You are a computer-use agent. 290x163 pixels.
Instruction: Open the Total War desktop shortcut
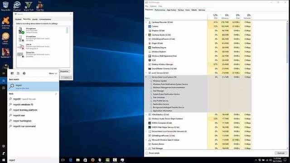(x=40, y=6)
